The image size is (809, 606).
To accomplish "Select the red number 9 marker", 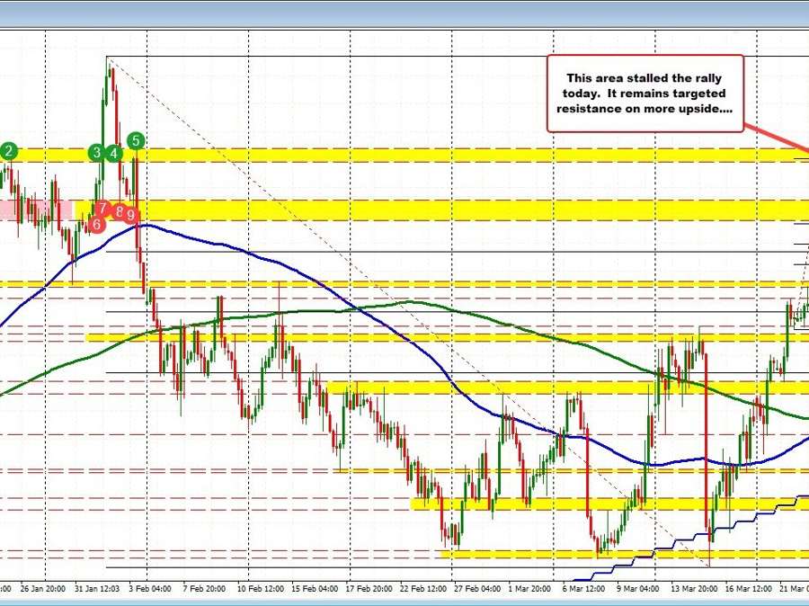I will click(x=129, y=216).
